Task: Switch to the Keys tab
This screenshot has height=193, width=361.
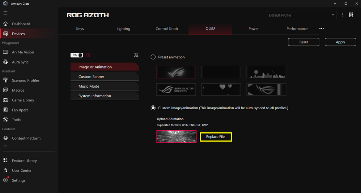Action: [80, 28]
